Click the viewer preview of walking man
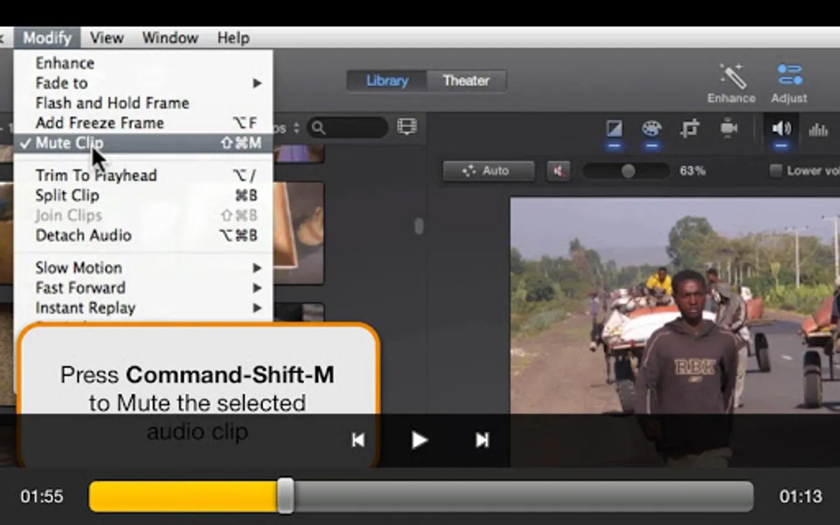Image resolution: width=840 pixels, height=525 pixels. [x=675, y=331]
